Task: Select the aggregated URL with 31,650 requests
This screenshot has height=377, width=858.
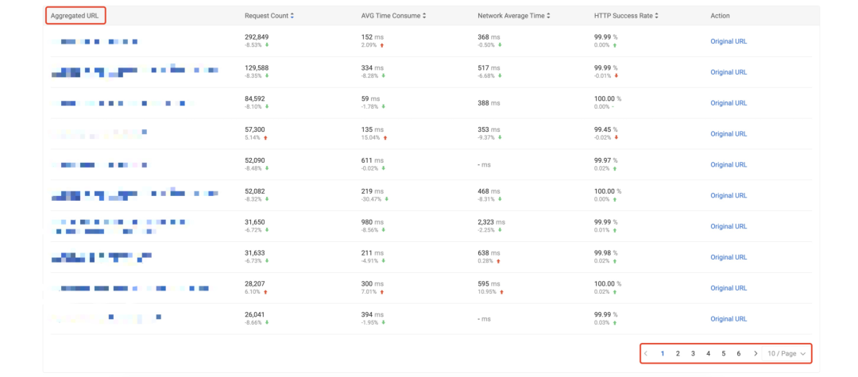Action: pos(119,226)
